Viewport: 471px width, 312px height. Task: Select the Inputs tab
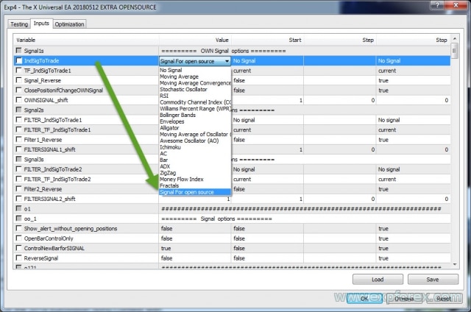(41, 23)
